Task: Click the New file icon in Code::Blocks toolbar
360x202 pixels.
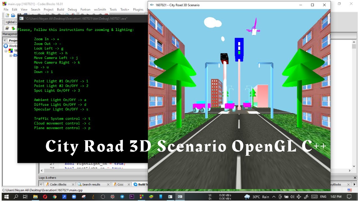Action: [x=7, y=15]
